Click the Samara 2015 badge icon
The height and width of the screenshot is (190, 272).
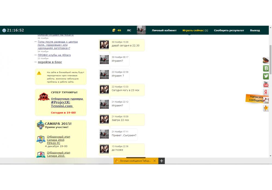pyautogui.click(x=41, y=125)
